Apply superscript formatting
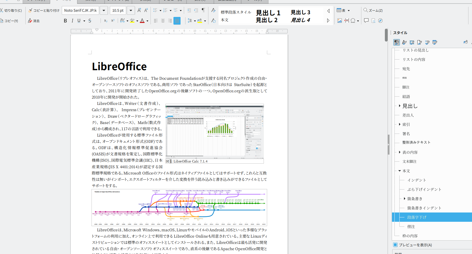Screen dimensions: 472x254 [x=113, y=21]
